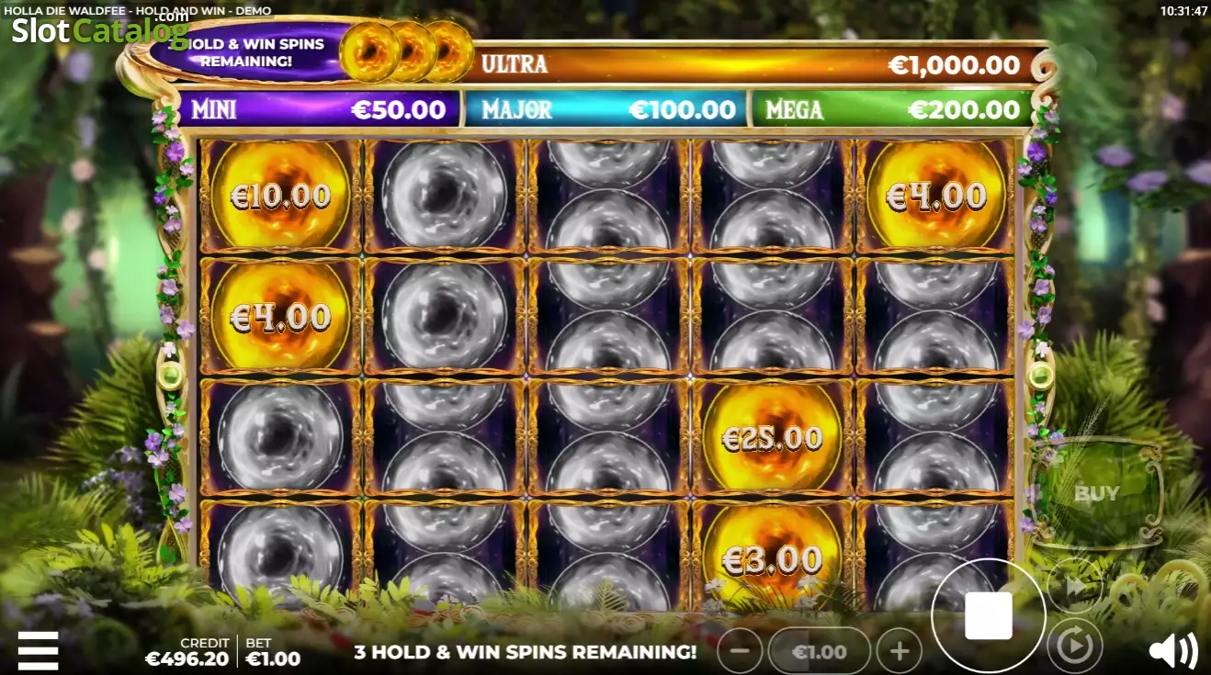Image resolution: width=1211 pixels, height=675 pixels.
Task: Click the €4.00 orb in the last reel
Action: (935, 197)
